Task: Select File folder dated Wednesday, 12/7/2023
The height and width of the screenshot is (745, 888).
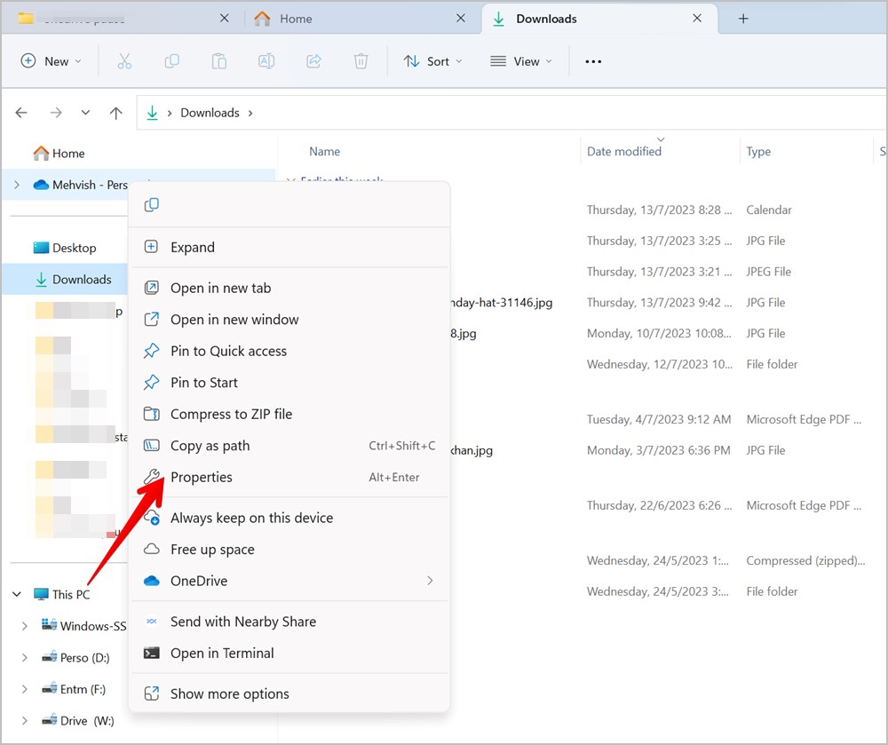Action: (x=669, y=365)
